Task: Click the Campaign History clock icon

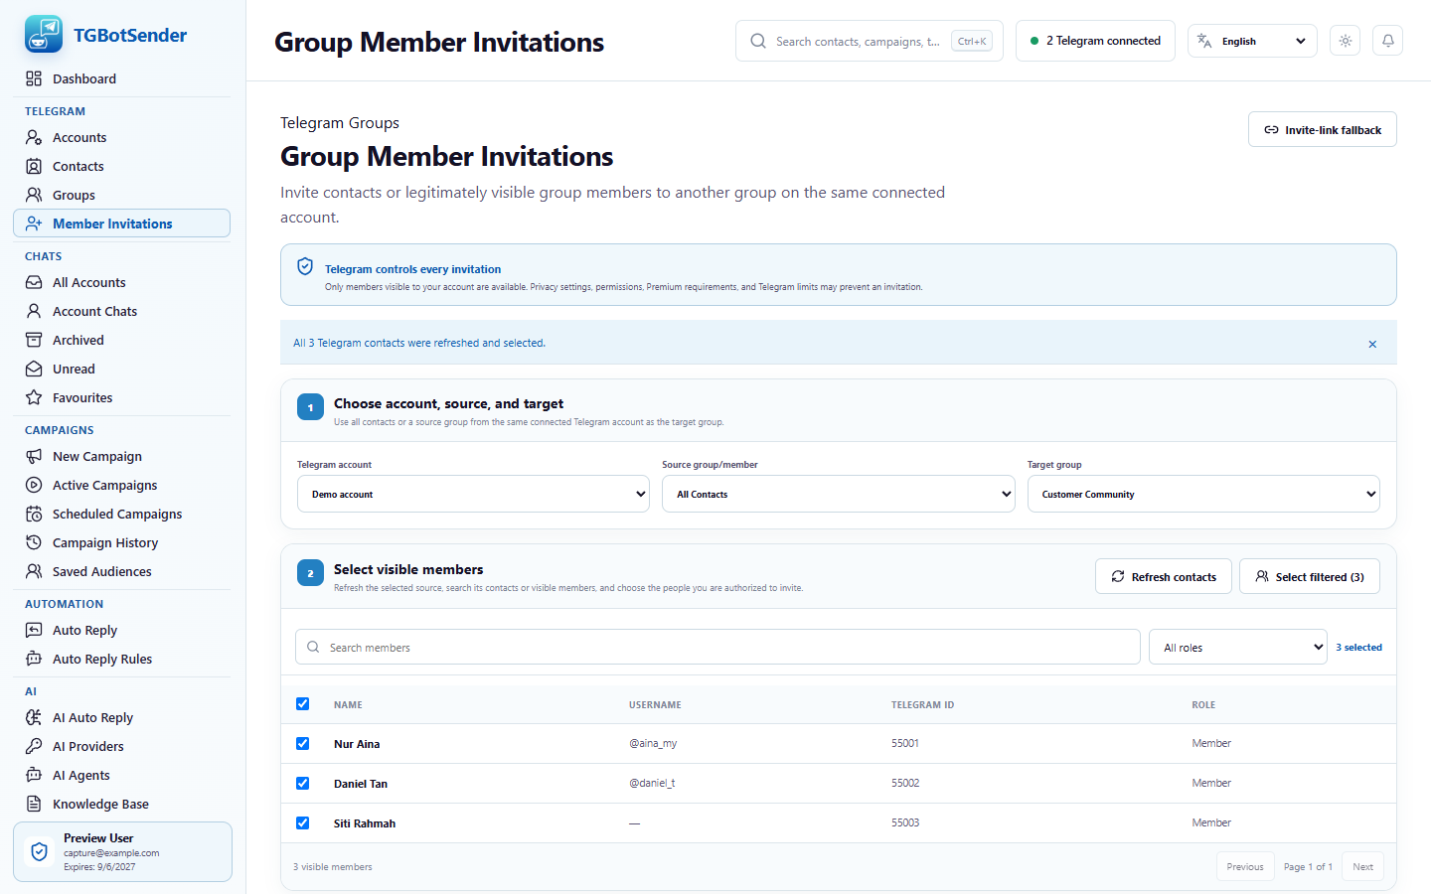Action: pyautogui.click(x=34, y=542)
